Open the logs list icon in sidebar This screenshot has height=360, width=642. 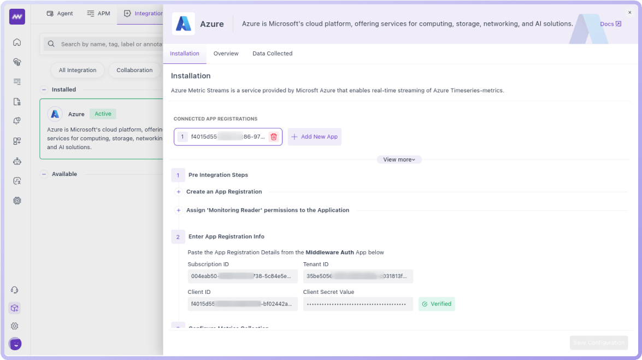click(17, 81)
